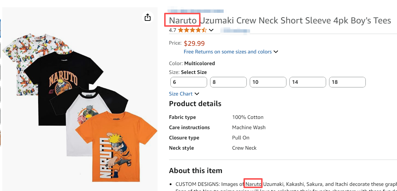Open the rating breakdown chevron beside stars
Viewport: 397px width, 191px height.
[x=211, y=30]
